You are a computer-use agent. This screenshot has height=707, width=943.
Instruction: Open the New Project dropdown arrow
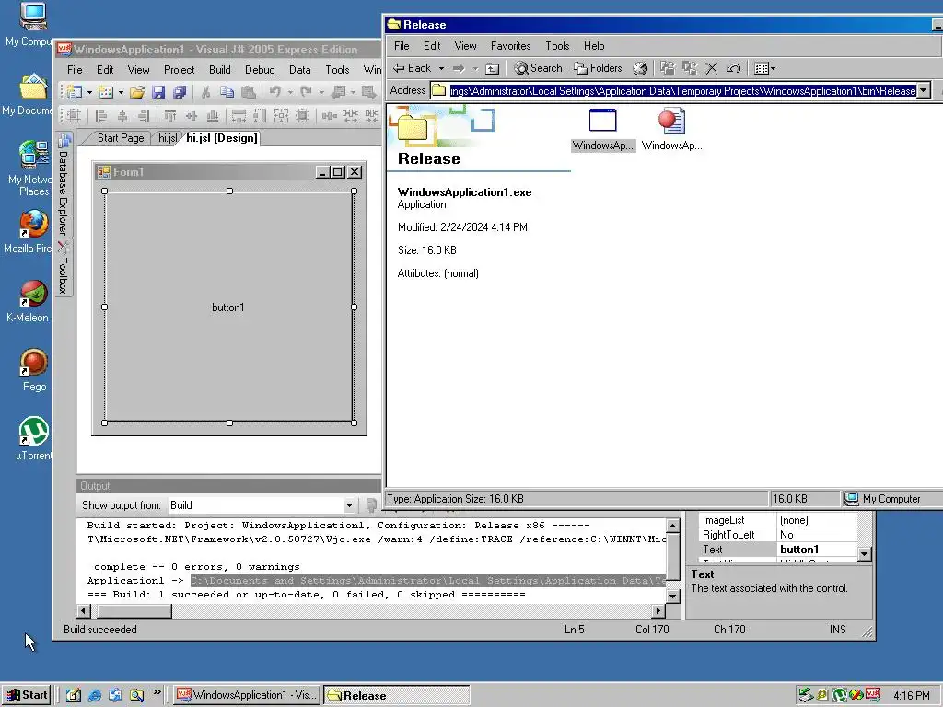coord(89,93)
